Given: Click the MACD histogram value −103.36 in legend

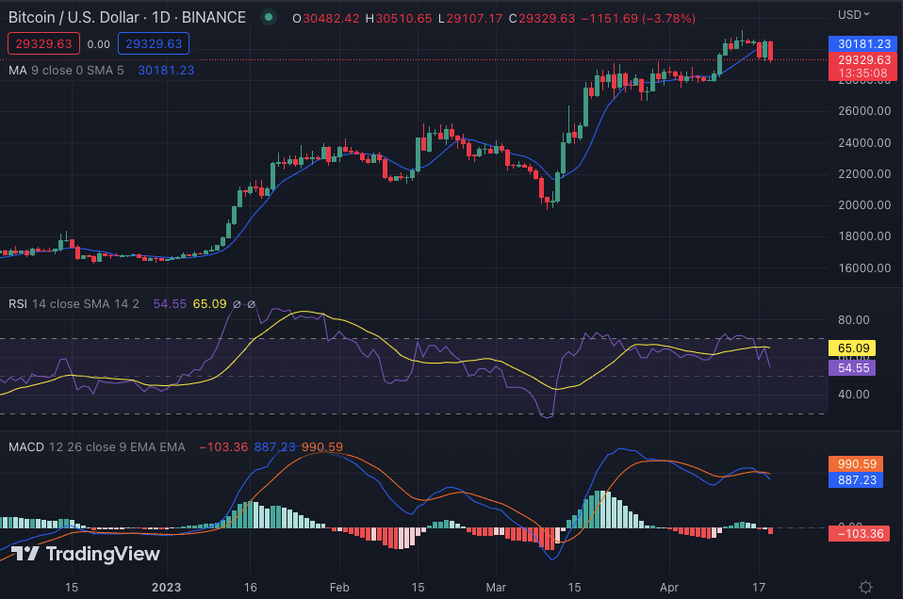Looking at the screenshot, I should click(x=223, y=447).
